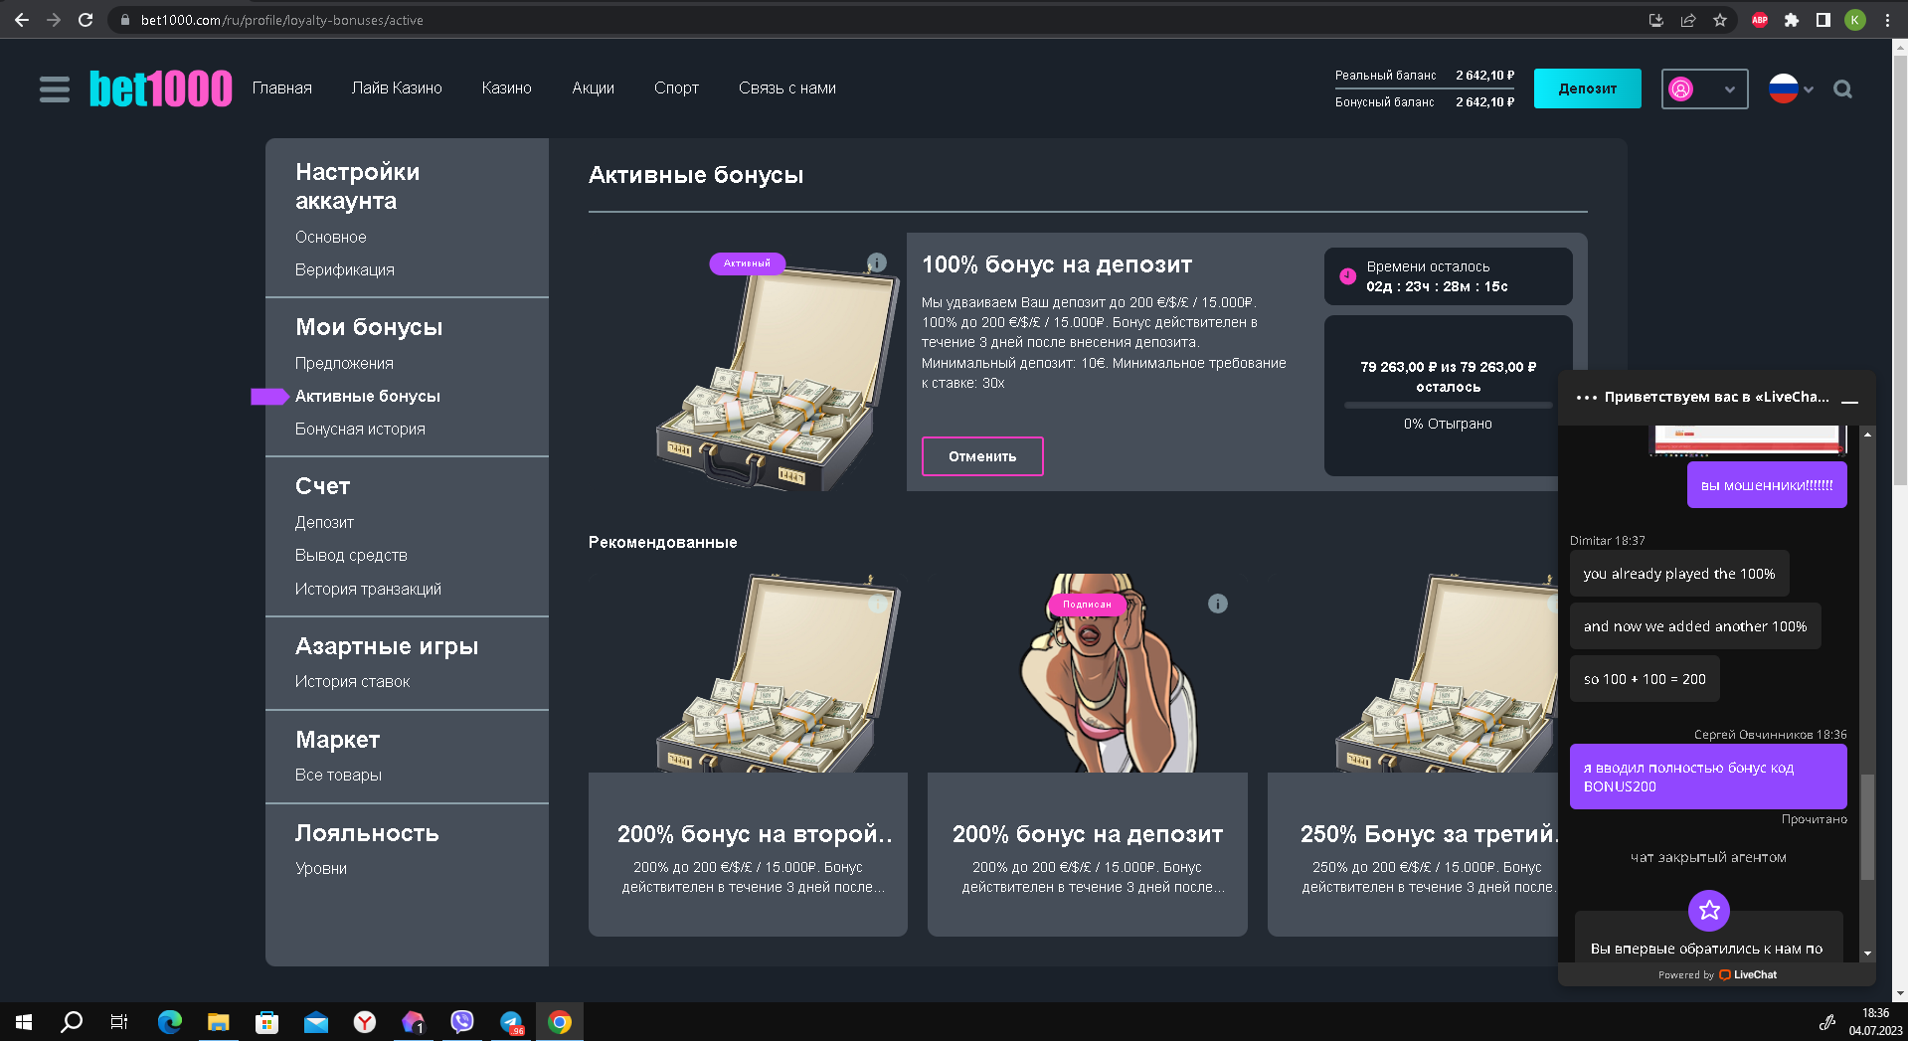Open the Mail app from the taskbar

tap(316, 1022)
